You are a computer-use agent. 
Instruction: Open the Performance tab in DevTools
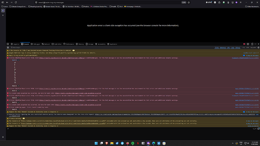(69, 44)
